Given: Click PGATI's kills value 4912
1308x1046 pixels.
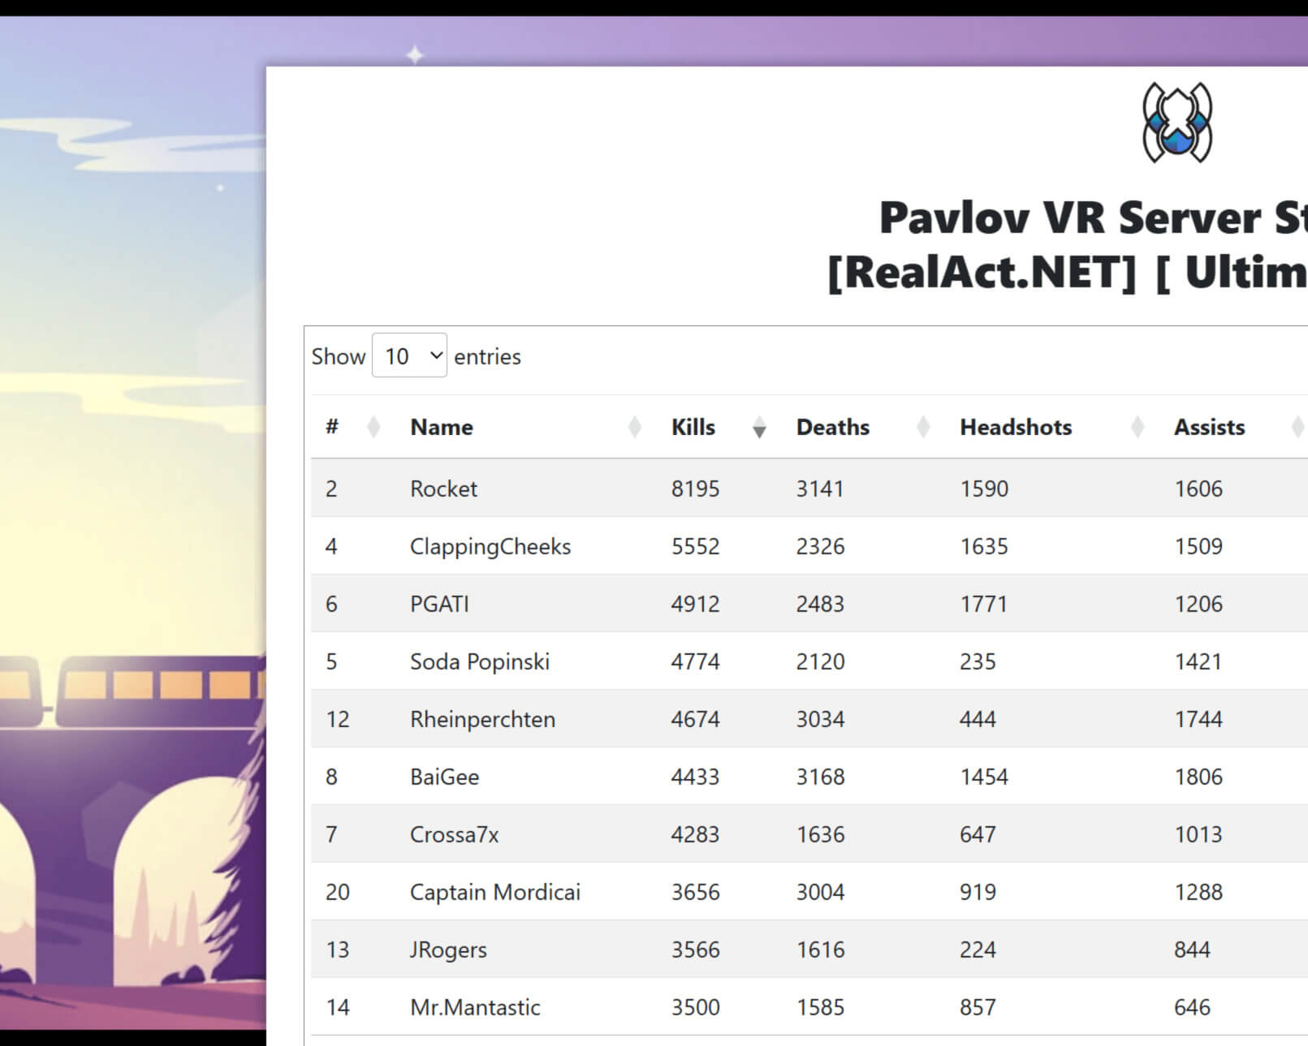Looking at the screenshot, I should pyautogui.click(x=695, y=604).
